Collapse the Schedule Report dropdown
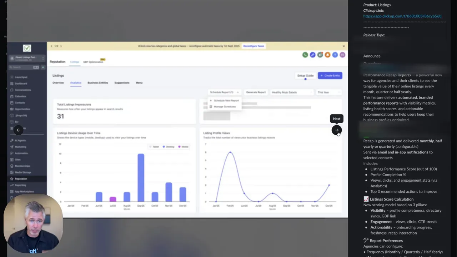 pyautogui.click(x=238, y=92)
